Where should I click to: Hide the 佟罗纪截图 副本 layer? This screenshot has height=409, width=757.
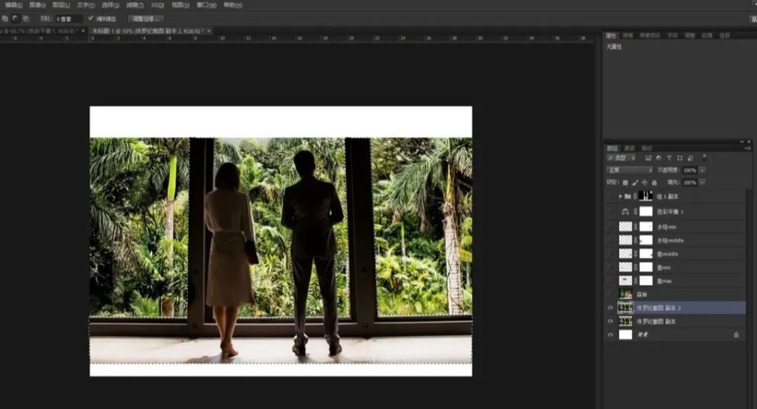611,321
